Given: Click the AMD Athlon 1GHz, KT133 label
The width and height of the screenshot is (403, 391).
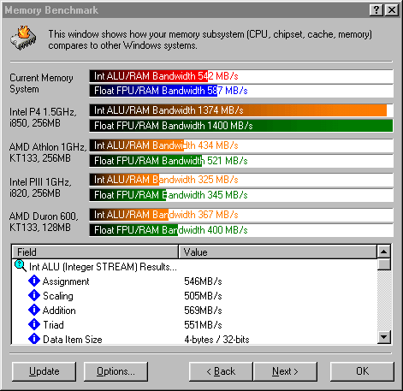Looking at the screenshot, I should 48,152.
